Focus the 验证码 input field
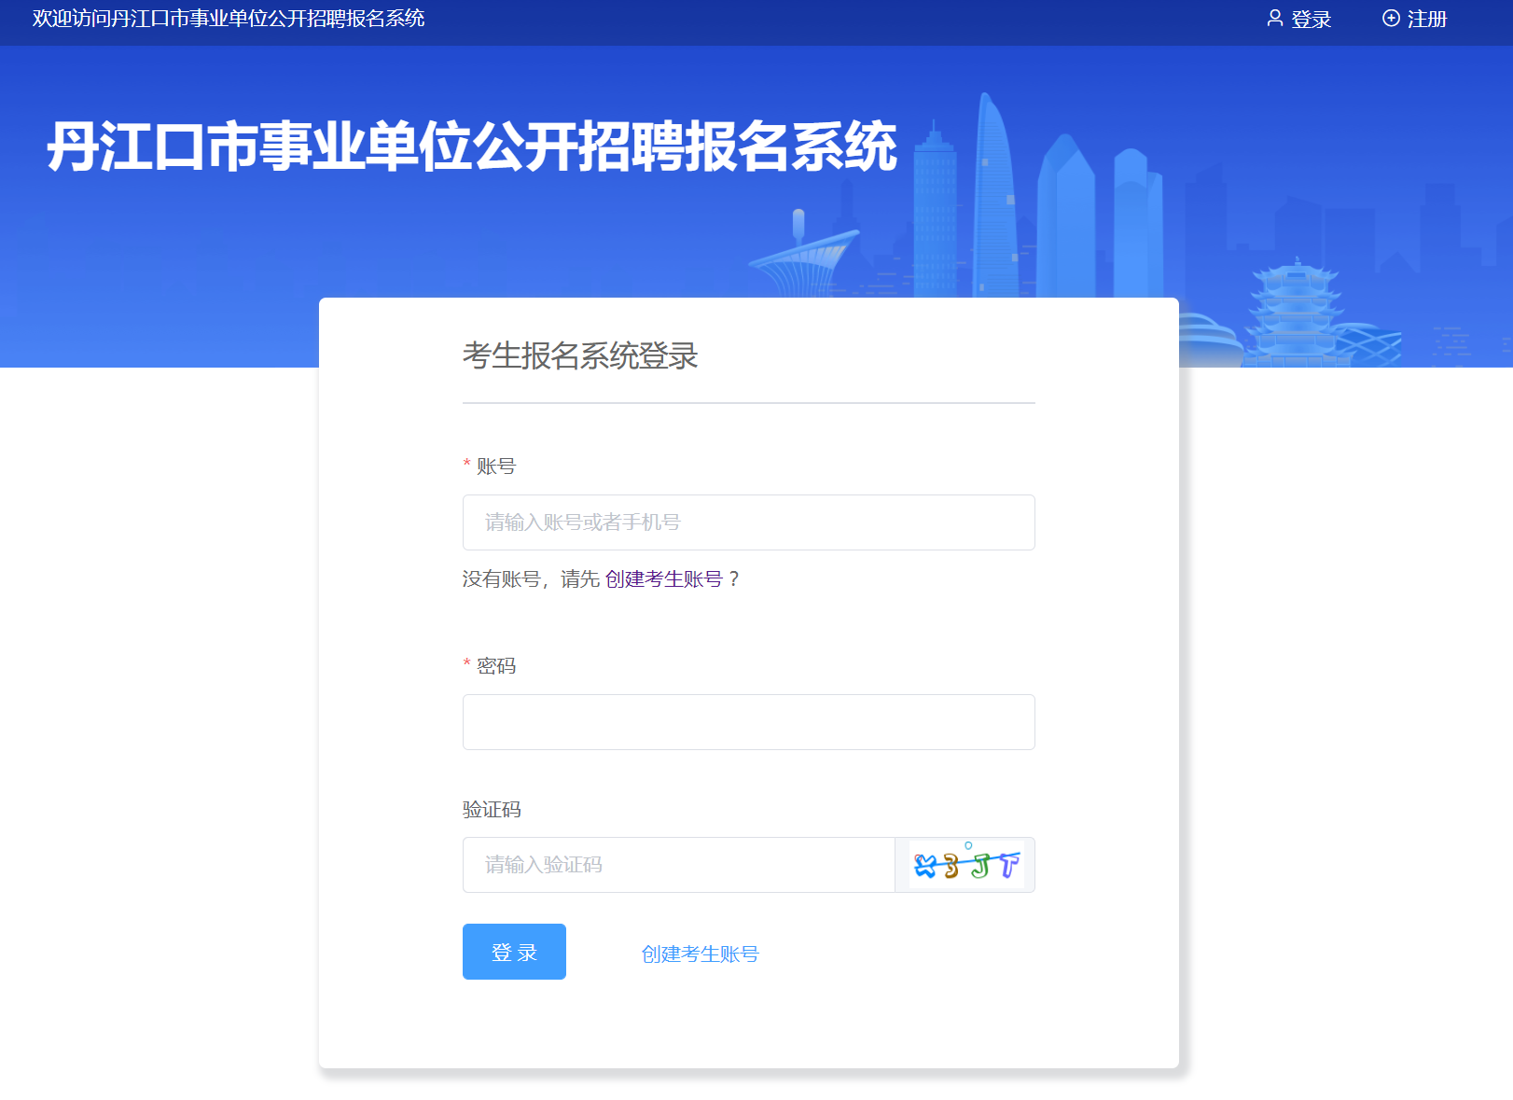1513x1100 pixels. [x=678, y=865]
